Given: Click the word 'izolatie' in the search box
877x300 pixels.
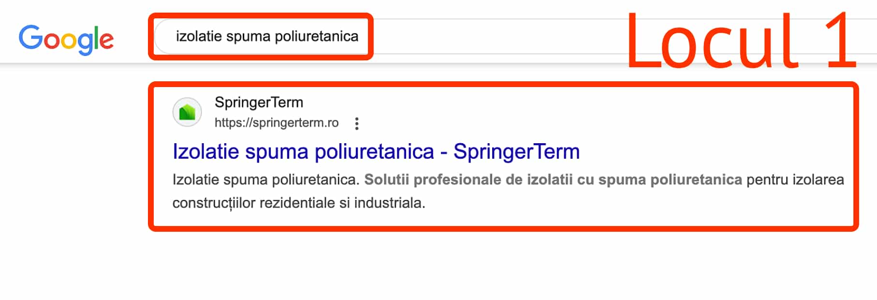Looking at the screenshot, I should (199, 37).
